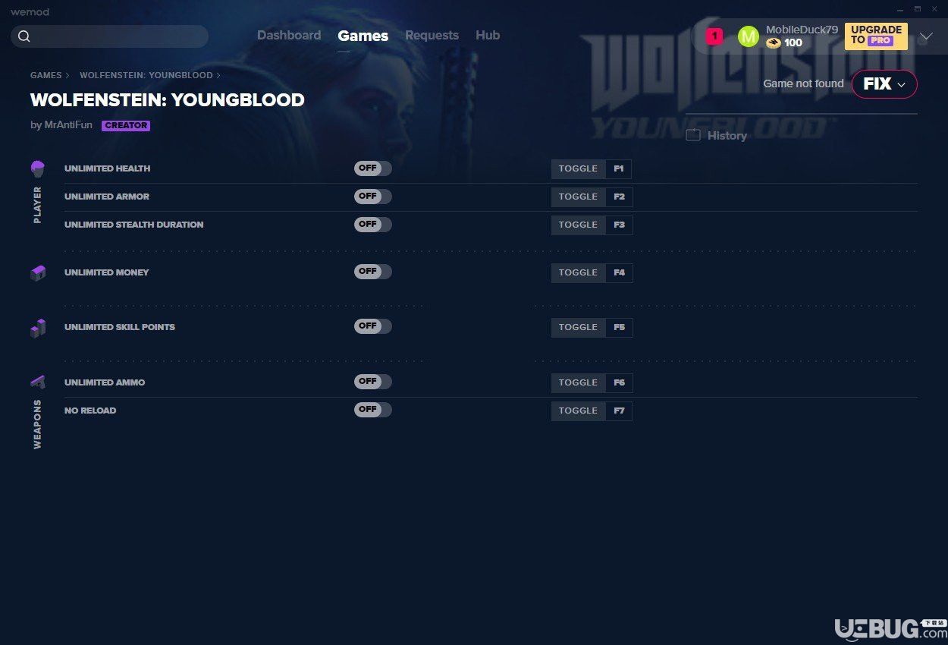Expand the account dropdown chevron
This screenshot has height=645, width=948.
click(x=926, y=36)
